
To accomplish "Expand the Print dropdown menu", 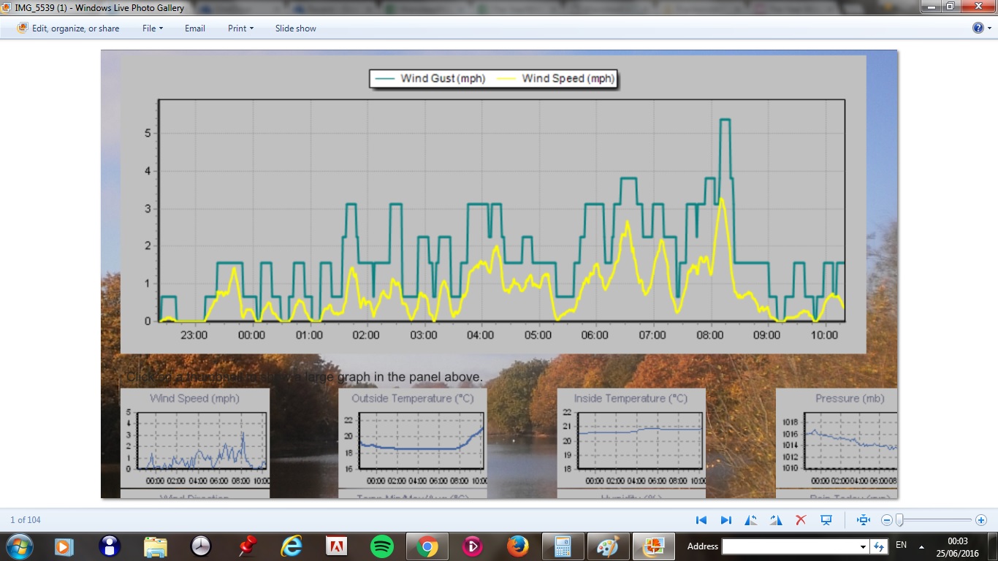I will (240, 28).
